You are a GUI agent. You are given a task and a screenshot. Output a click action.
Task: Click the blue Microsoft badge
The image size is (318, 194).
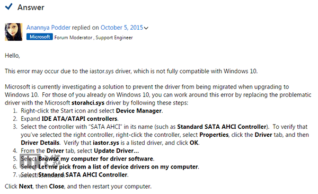40,37
